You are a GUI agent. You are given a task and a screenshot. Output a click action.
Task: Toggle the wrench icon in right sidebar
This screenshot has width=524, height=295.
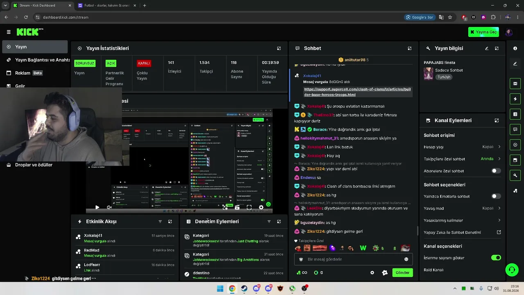coord(515,175)
